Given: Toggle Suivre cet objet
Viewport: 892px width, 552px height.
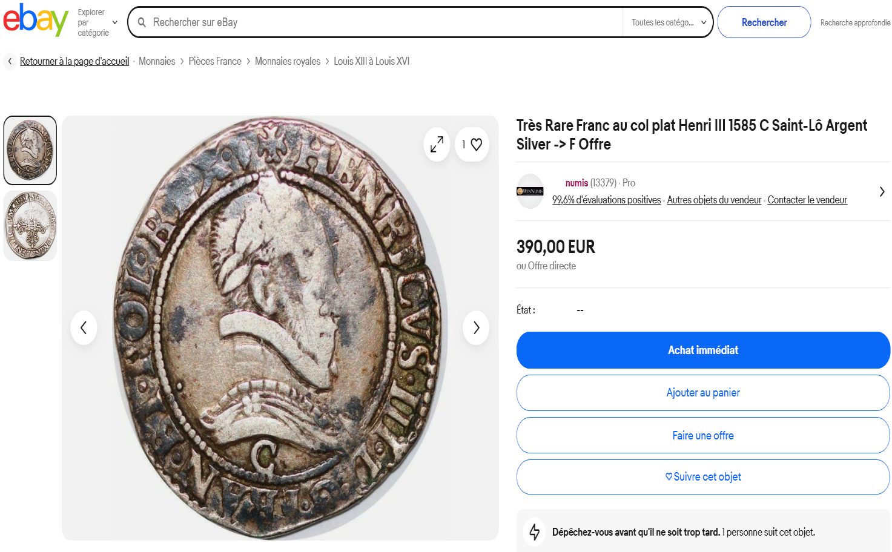Looking at the screenshot, I should 702,477.
